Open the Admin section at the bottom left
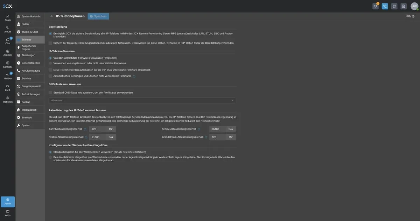Image resolution: width=420 pixels, height=221 pixels. click(8, 202)
